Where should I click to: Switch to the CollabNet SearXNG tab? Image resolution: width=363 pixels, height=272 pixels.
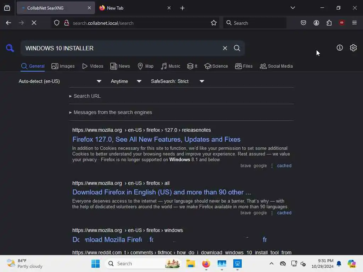point(56,8)
